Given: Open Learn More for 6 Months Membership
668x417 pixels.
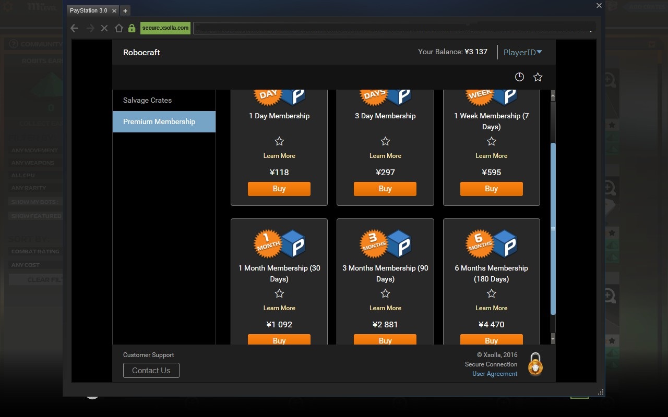Looking at the screenshot, I should [492, 308].
